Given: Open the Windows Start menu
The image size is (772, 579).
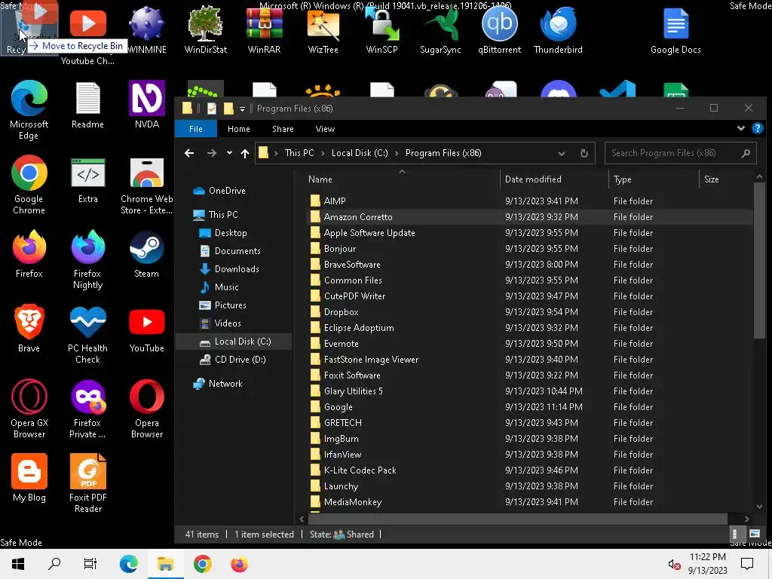Looking at the screenshot, I should tap(18, 564).
